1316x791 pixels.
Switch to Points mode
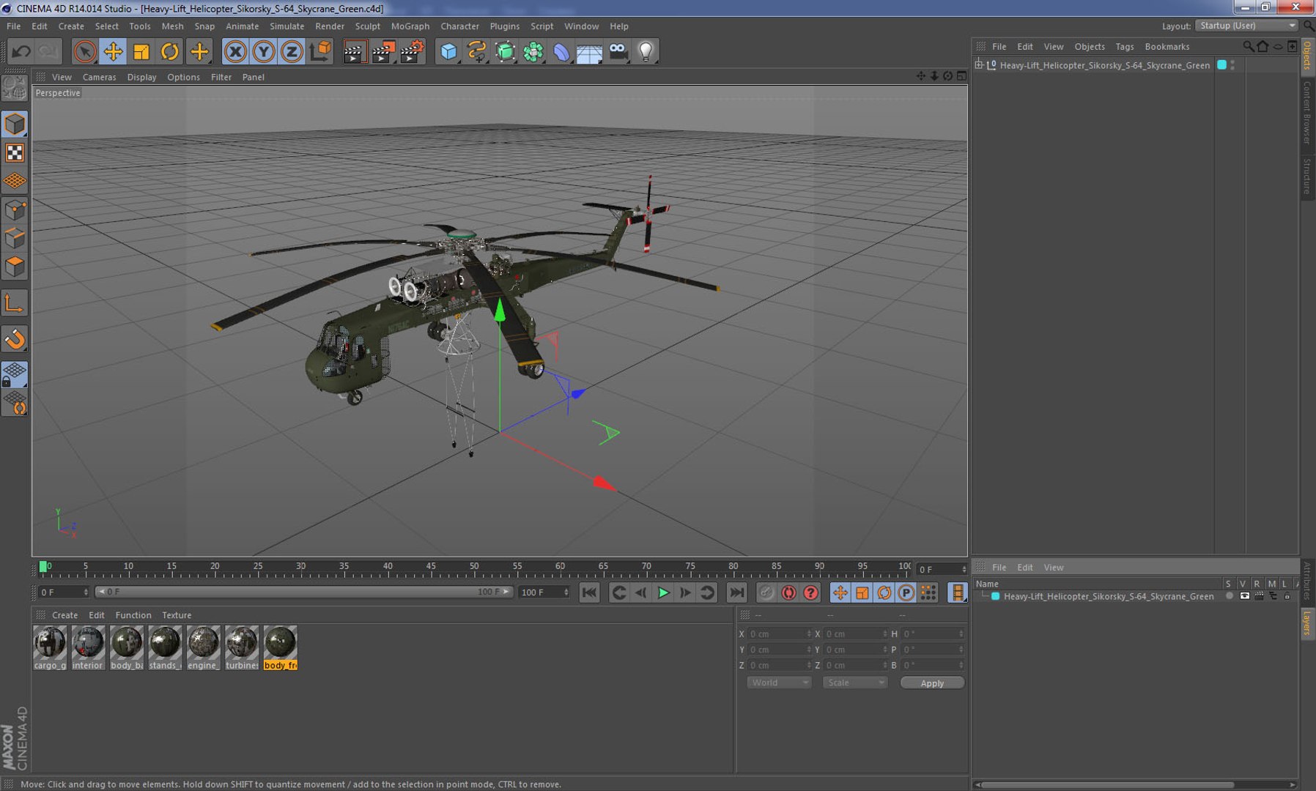click(x=15, y=210)
